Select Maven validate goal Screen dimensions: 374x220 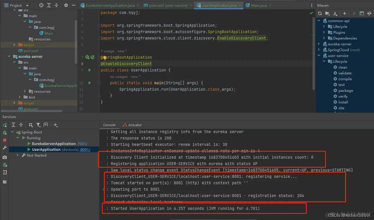pyautogui.click(x=345, y=73)
